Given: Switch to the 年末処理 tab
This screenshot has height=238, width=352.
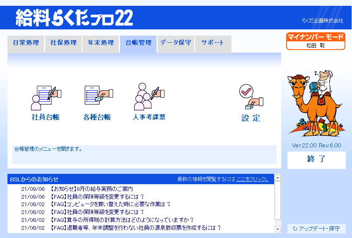Looking at the screenshot, I should [x=101, y=44].
